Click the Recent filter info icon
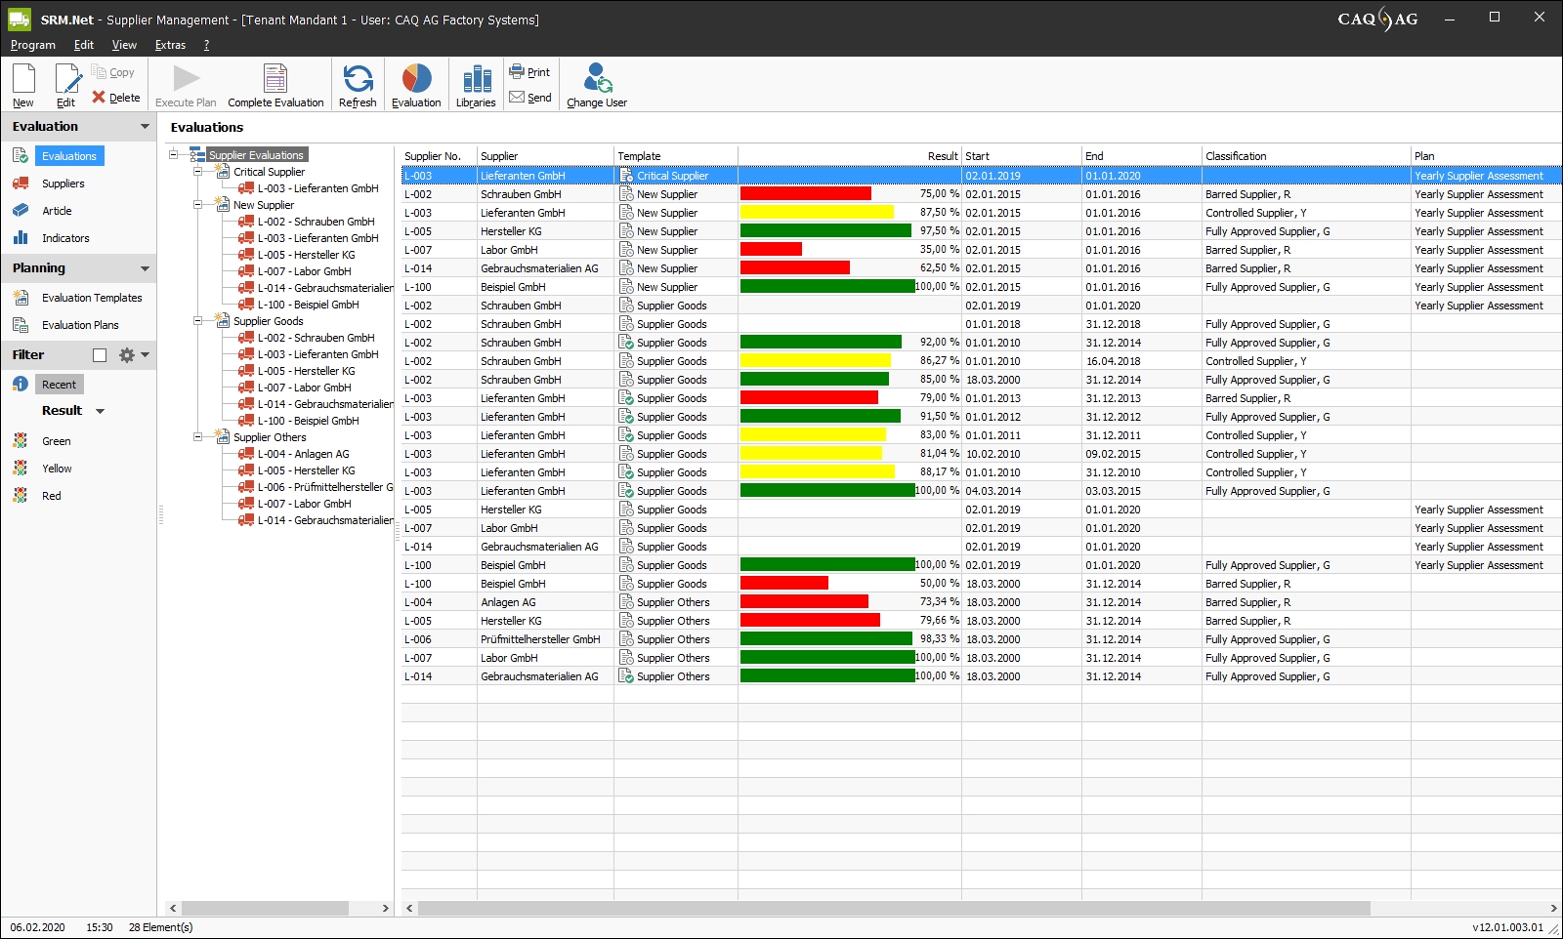 pyautogui.click(x=20, y=385)
